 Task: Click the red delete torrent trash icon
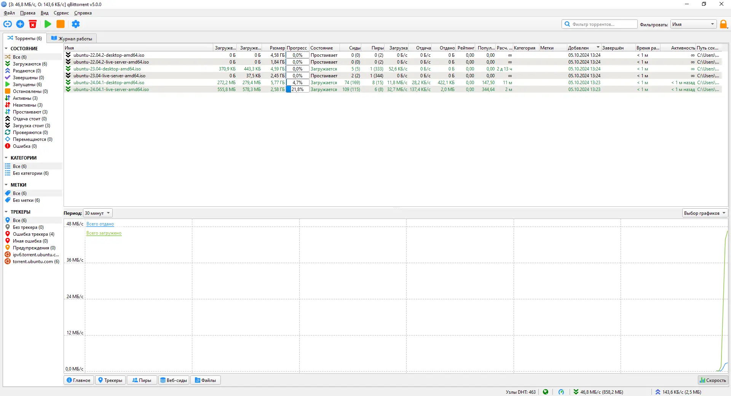[x=33, y=24]
